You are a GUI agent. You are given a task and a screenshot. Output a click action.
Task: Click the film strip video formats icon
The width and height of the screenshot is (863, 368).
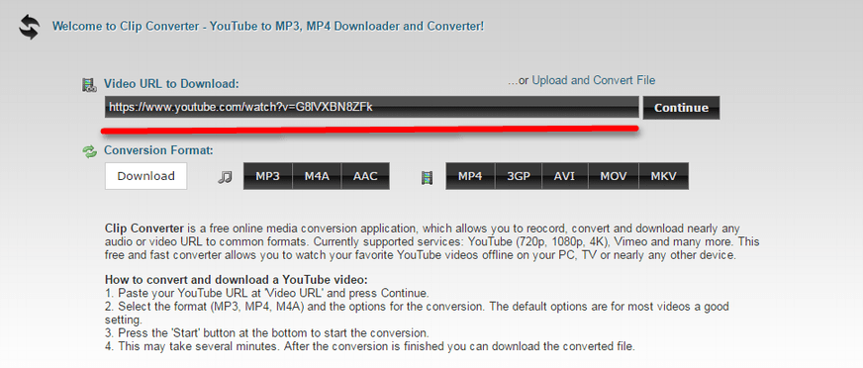click(x=428, y=177)
